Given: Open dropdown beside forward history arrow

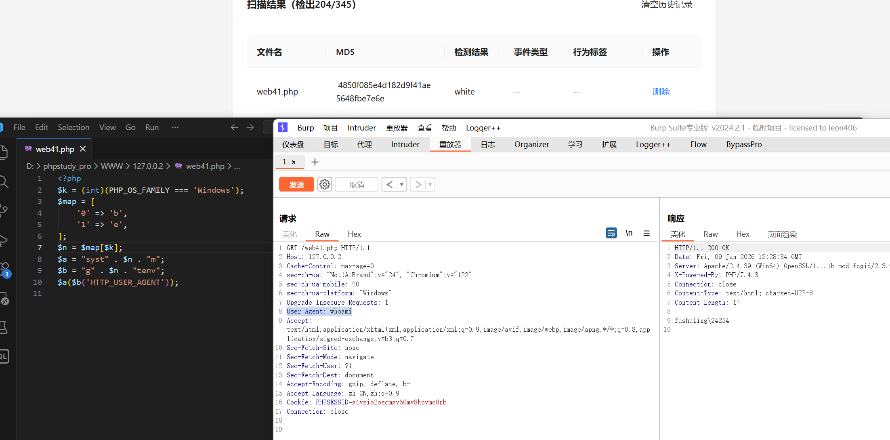Looking at the screenshot, I should [x=430, y=185].
